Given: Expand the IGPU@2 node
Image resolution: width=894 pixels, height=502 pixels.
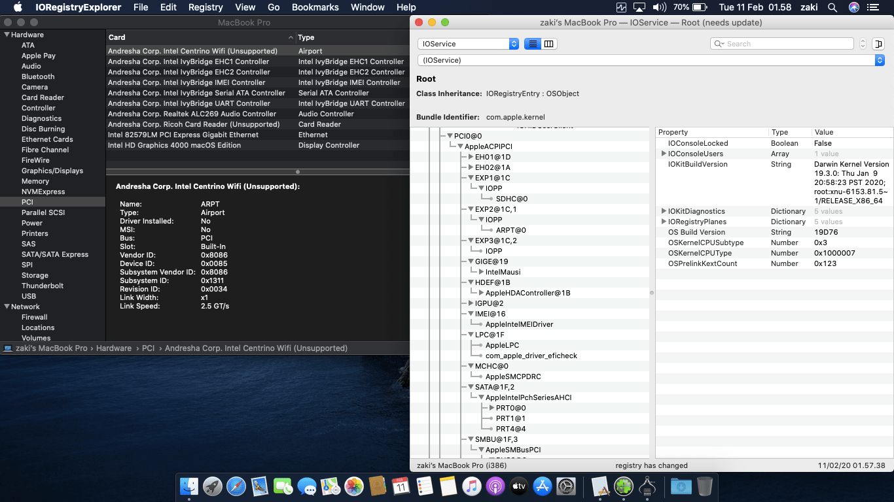Looking at the screenshot, I should (x=471, y=303).
